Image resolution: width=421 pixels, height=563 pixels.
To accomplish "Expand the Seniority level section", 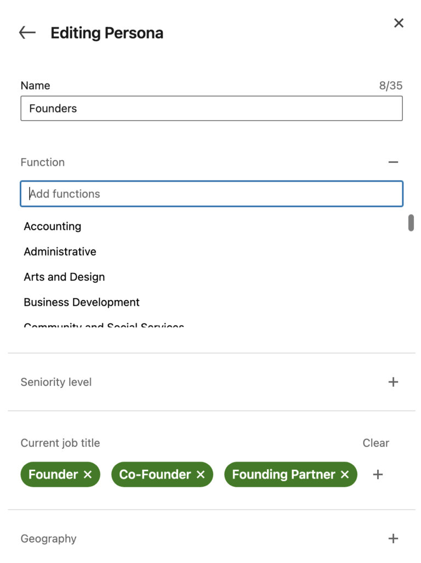I will click(393, 381).
